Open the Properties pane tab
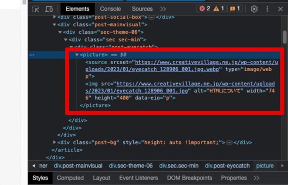Viewport: 288px width, 185px height. 234,178
